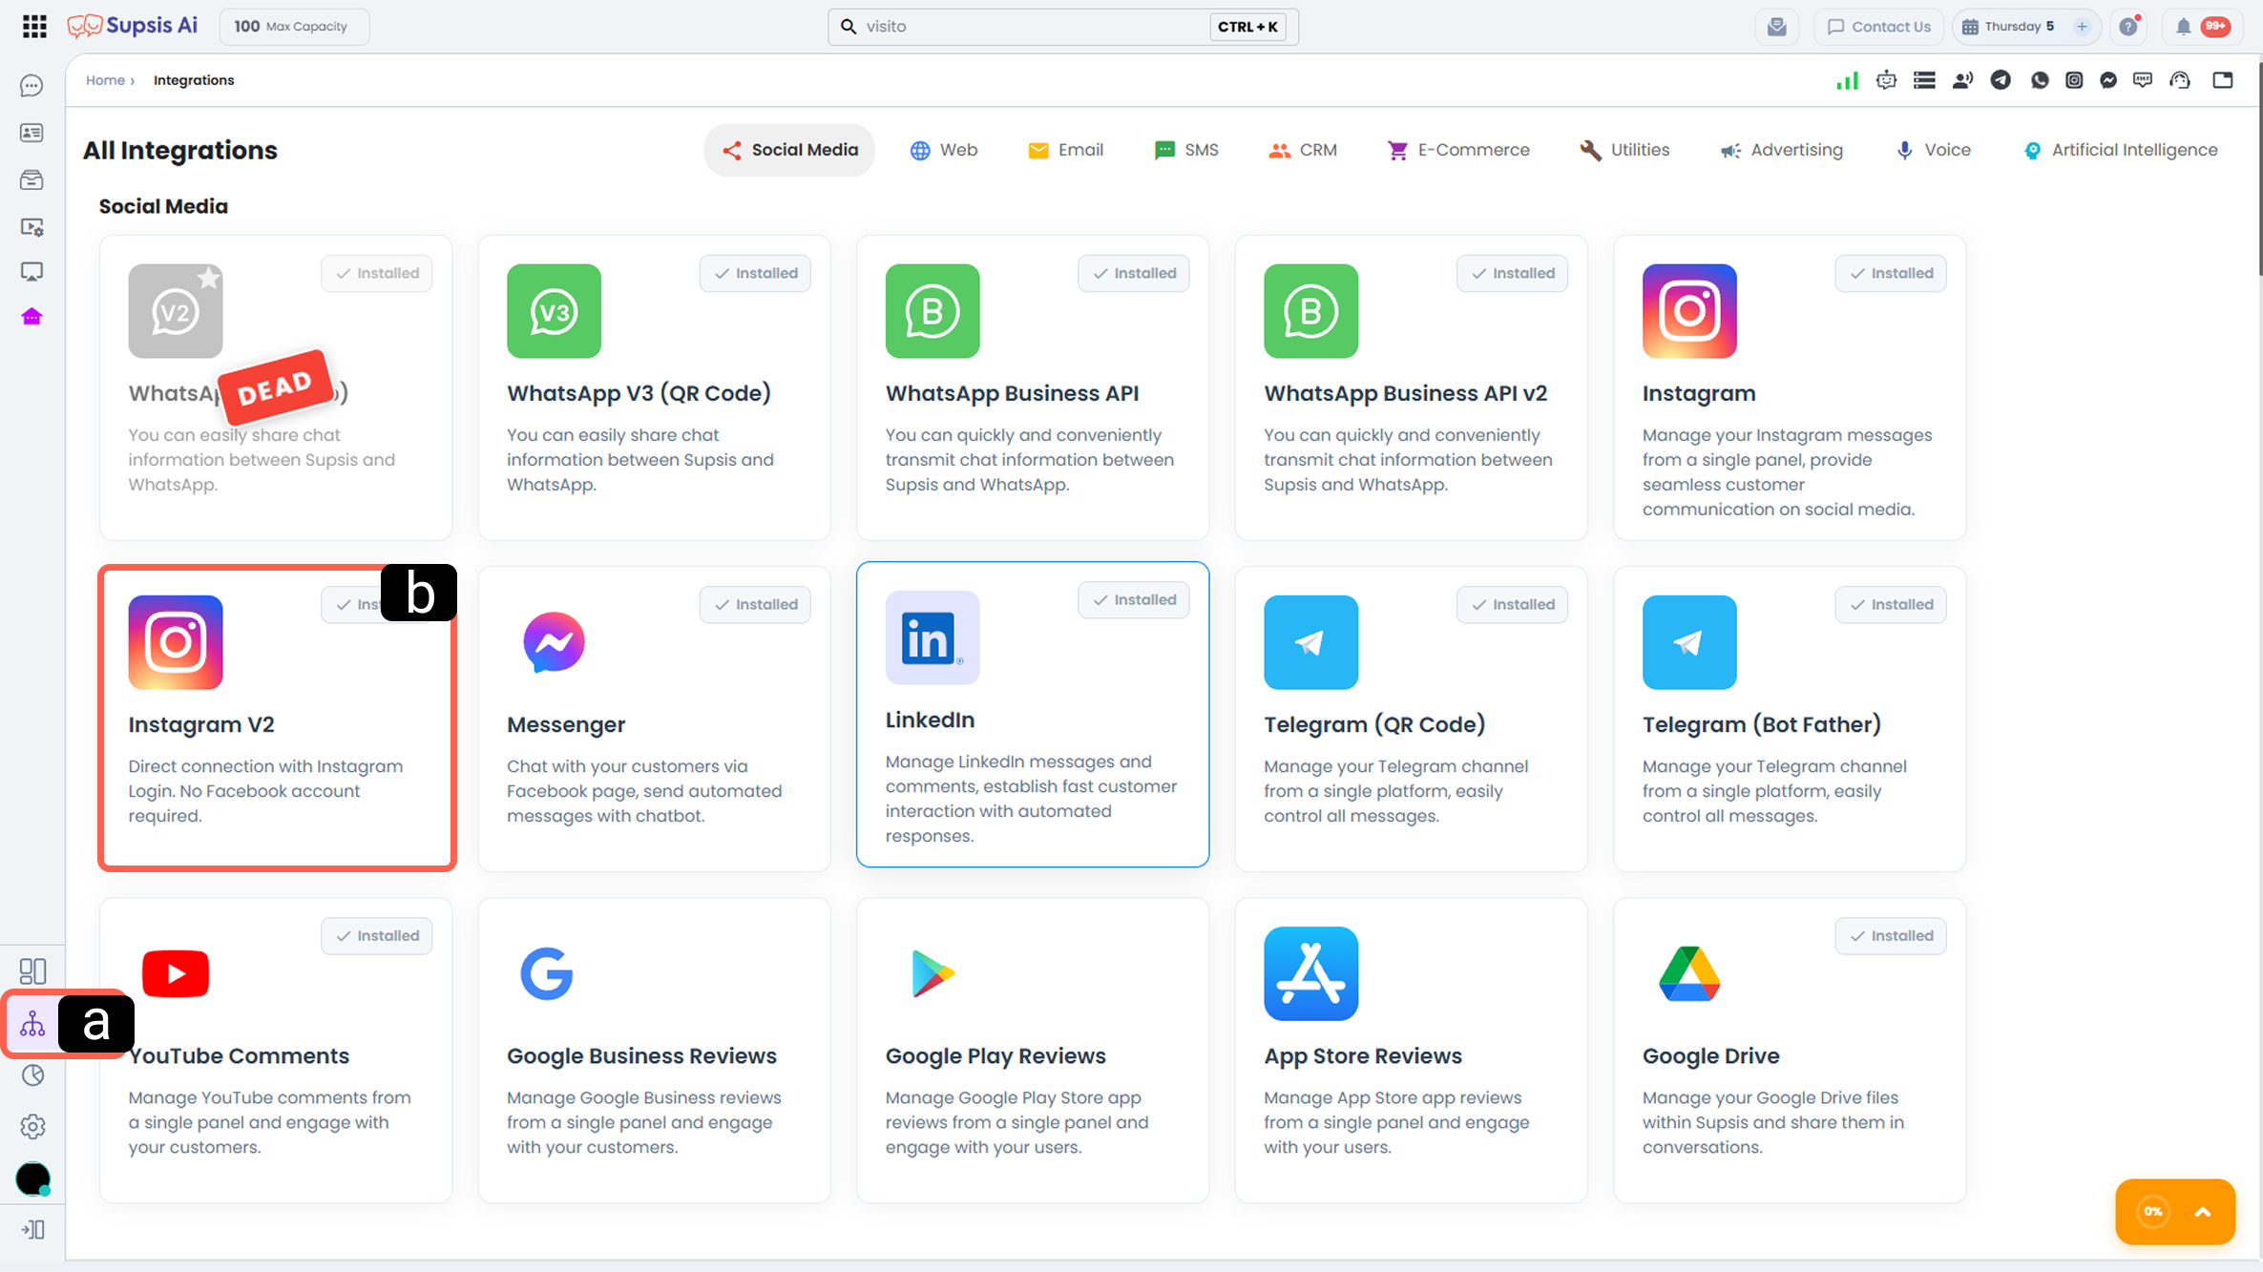This screenshot has height=1272, width=2263.
Task: Switch to the Web tab
Action: pyautogui.click(x=944, y=150)
